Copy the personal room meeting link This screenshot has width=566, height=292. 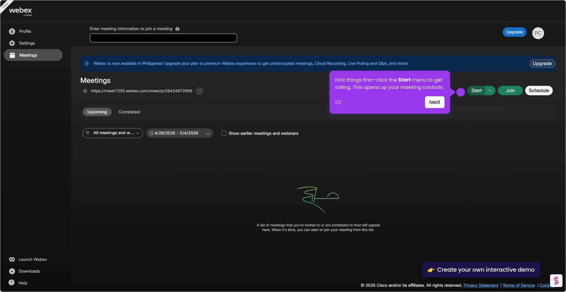[200, 91]
